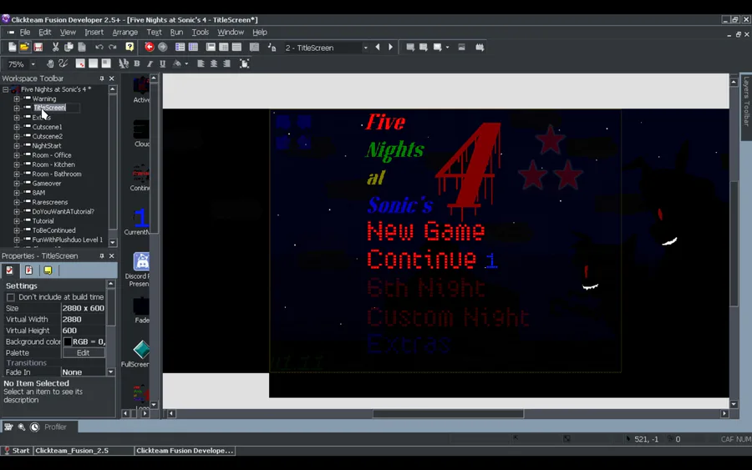Click the Fade In None value field
This screenshot has height=470, width=752.
pos(83,372)
